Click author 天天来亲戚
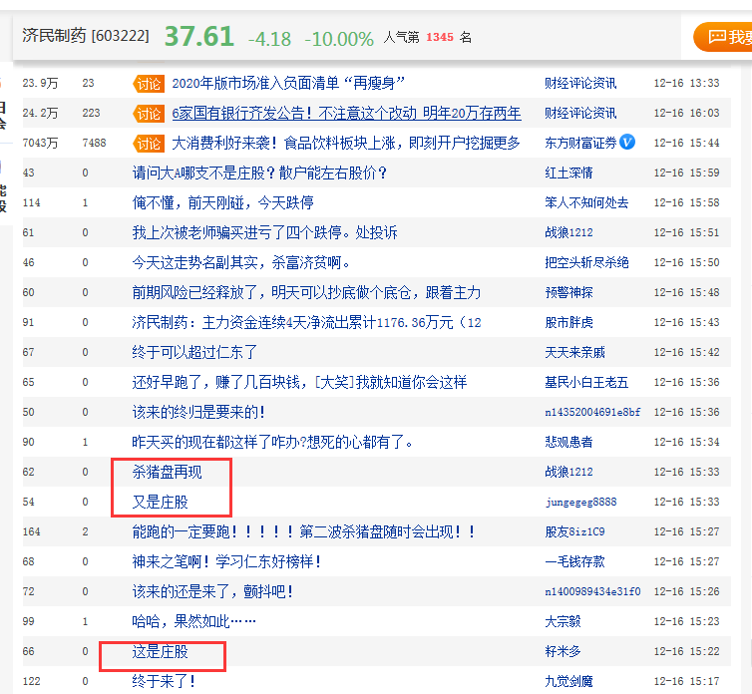Screen dimensions: 752x694 click(574, 353)
